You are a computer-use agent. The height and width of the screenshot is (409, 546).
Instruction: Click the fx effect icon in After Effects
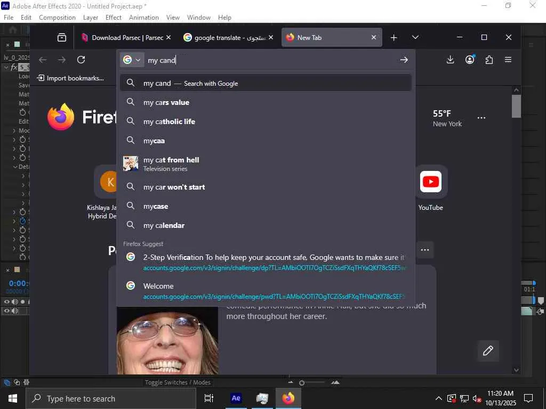click(x=14, y=67)
